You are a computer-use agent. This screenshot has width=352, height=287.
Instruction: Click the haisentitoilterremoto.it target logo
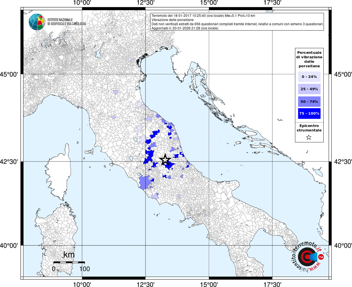308,257
